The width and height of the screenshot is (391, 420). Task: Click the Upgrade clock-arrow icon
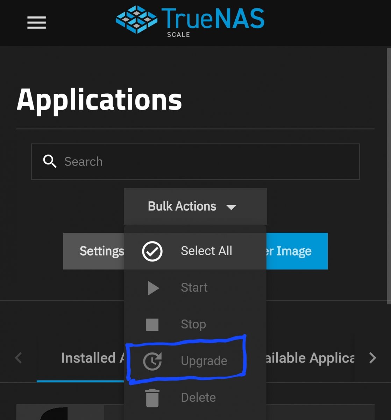click(x=152, y=361)
